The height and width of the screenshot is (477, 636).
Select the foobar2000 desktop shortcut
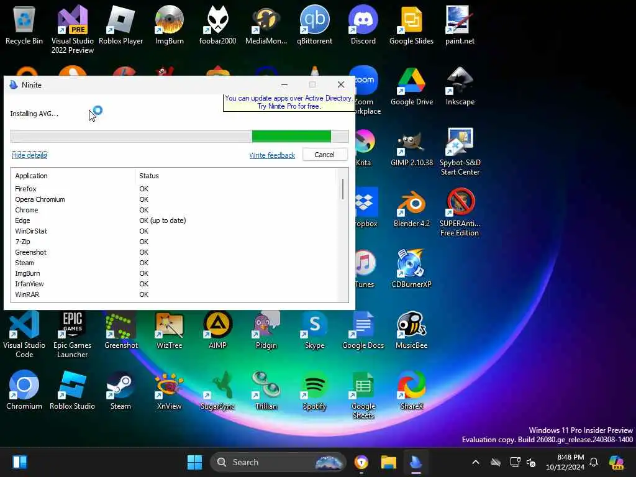click(218, 25)
